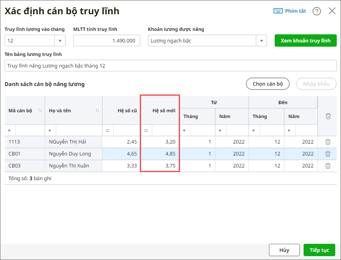The width and height of the screenshot is (341, 260).
Task: Open the help question mark icon
Action: coord(316,11)
